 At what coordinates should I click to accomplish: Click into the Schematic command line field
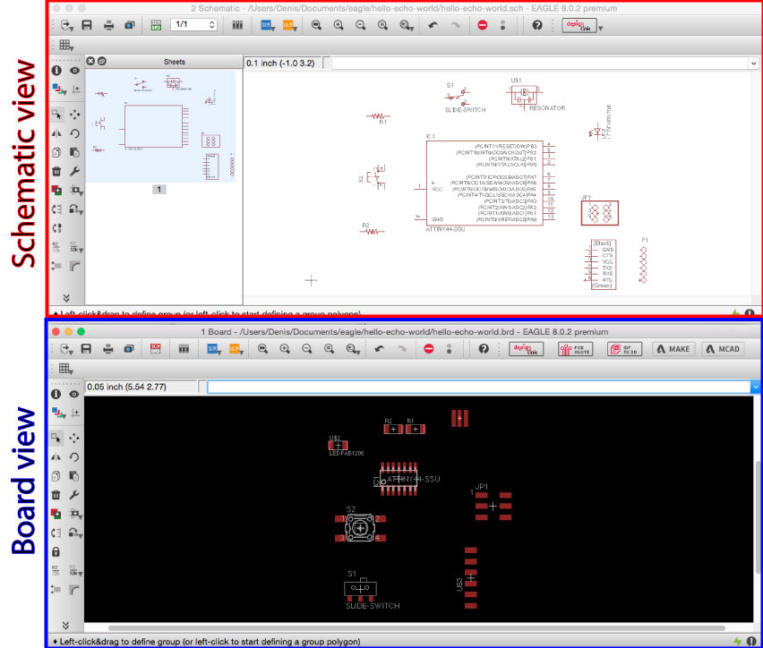[540, 64]
